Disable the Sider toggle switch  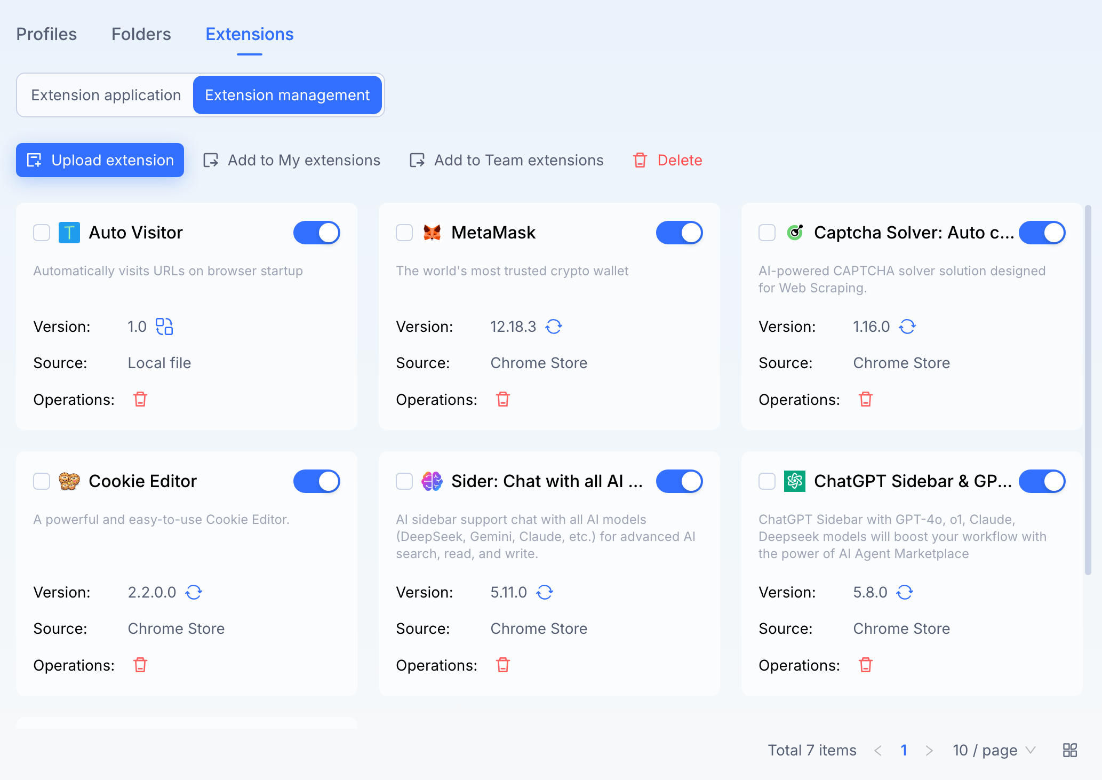pos(680,481)
